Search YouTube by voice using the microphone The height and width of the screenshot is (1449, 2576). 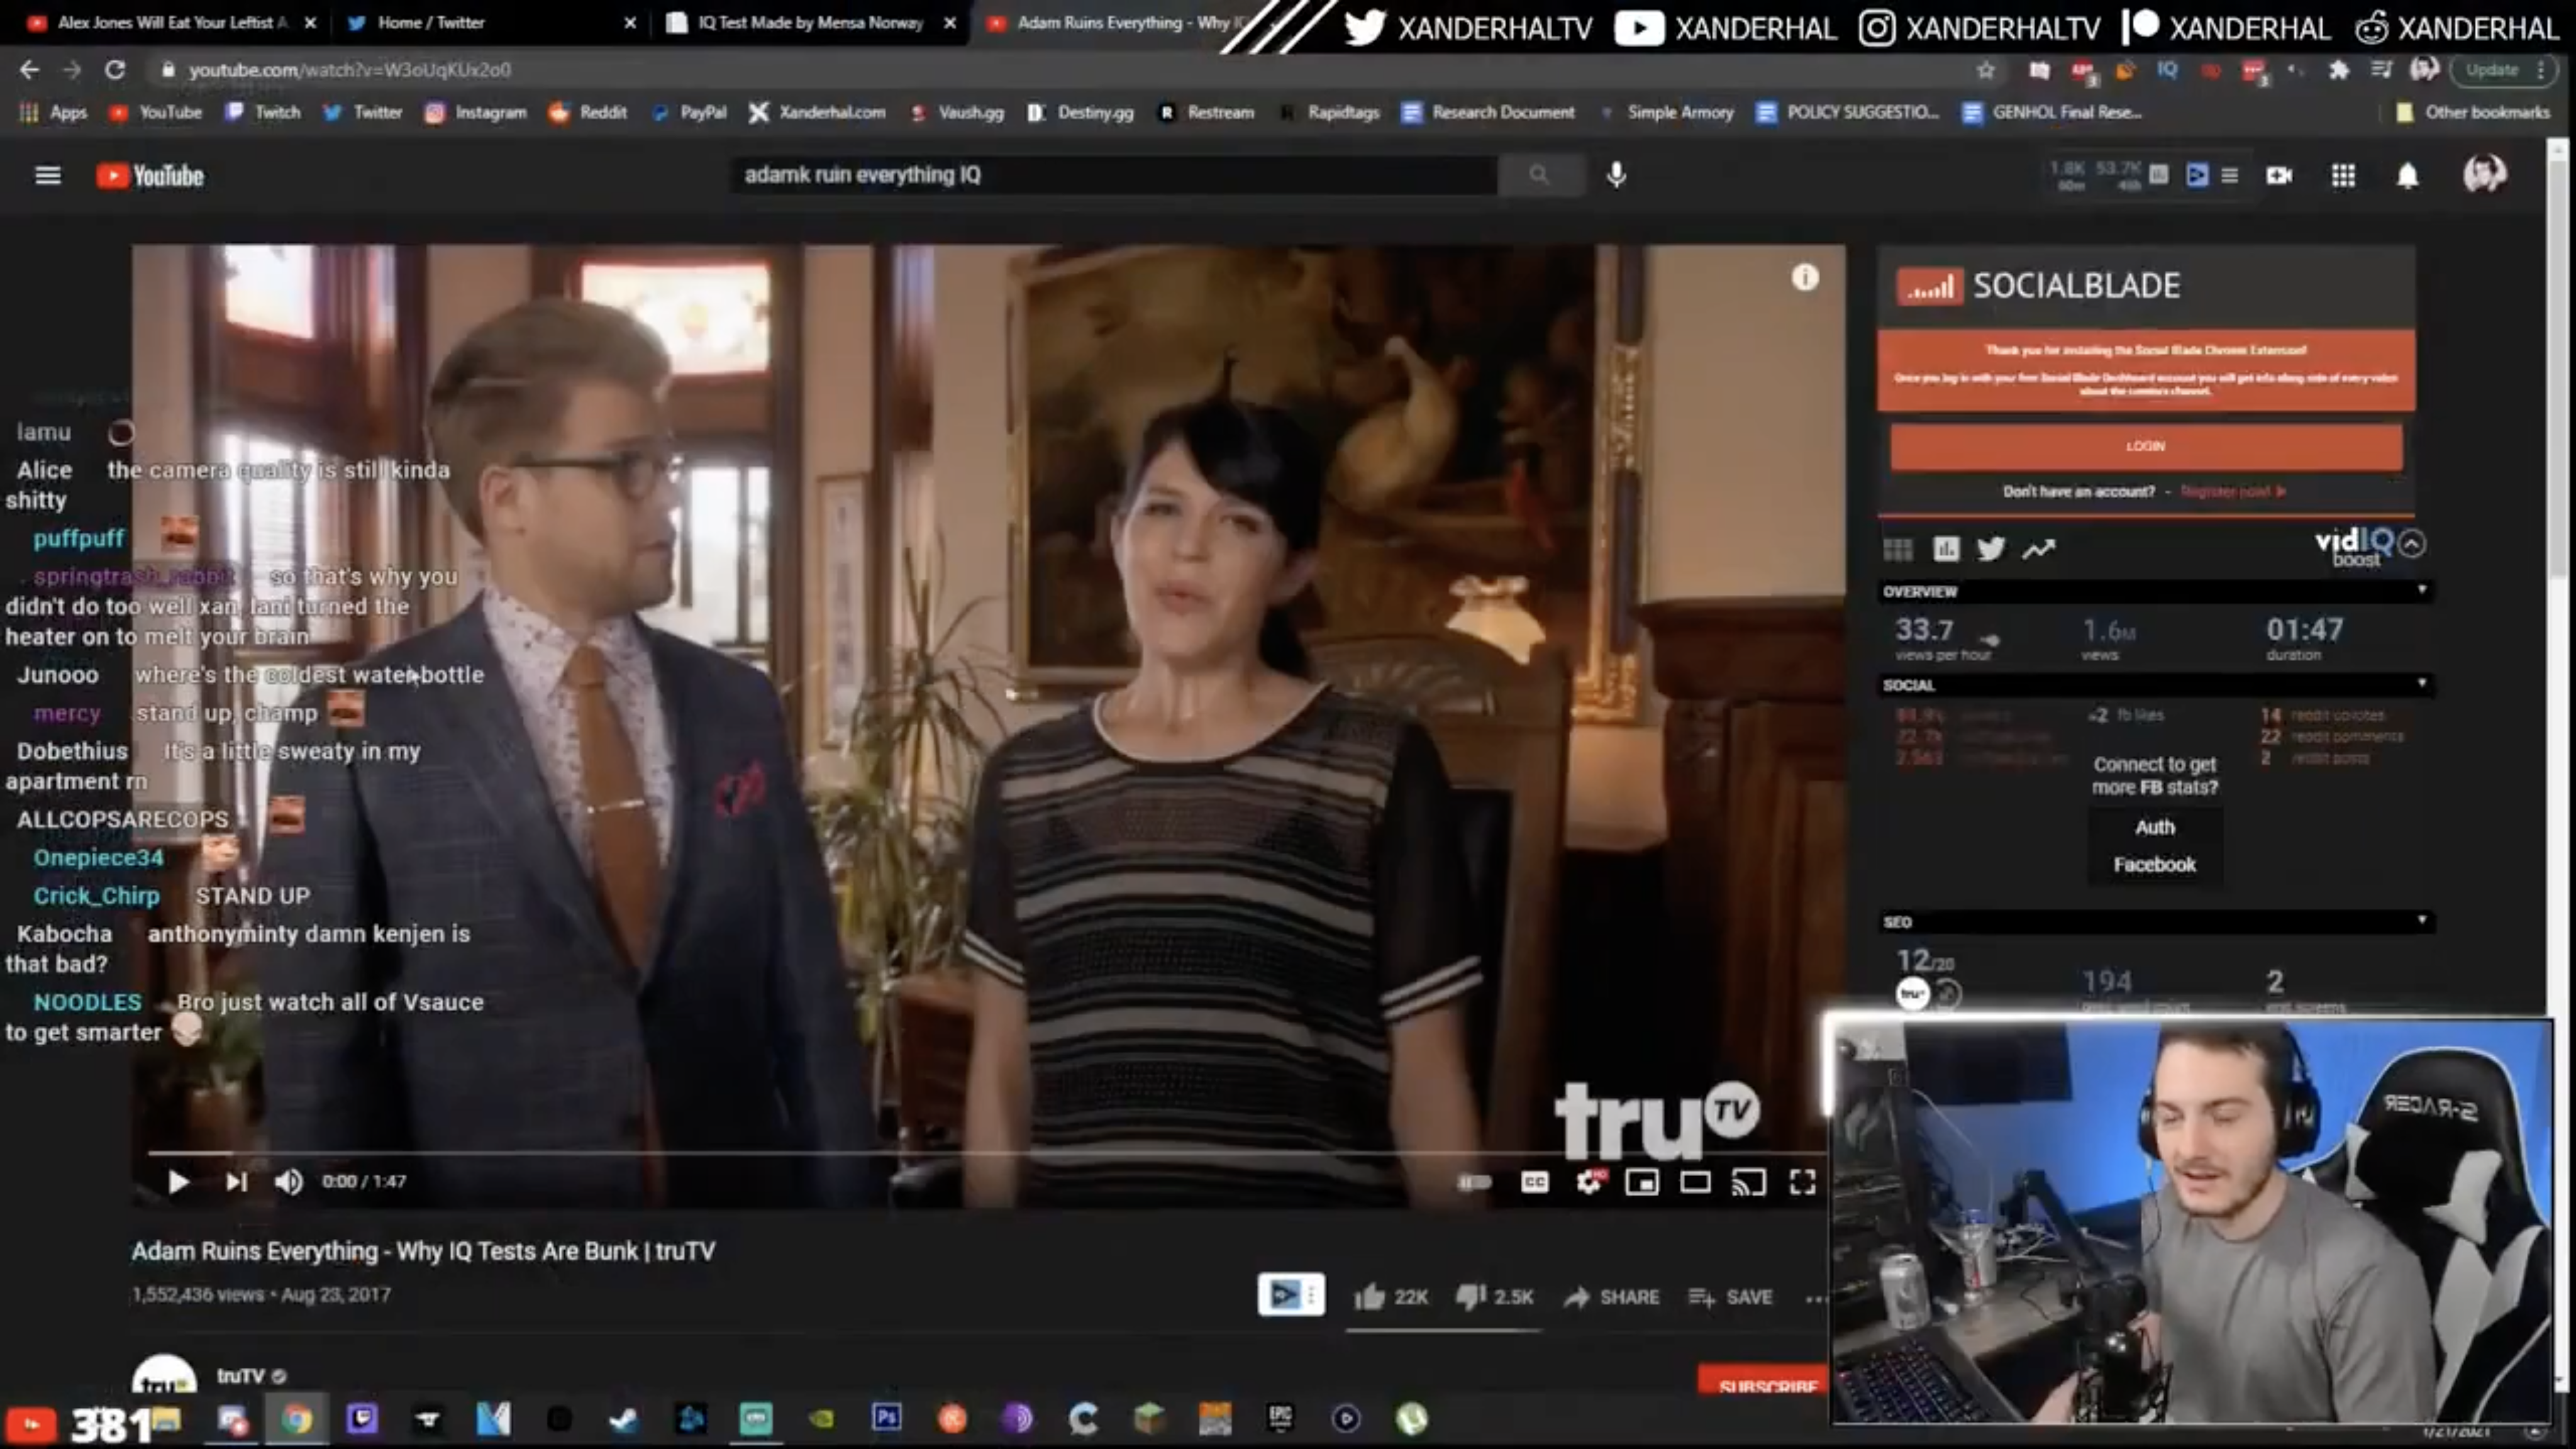pos(1616,175)
